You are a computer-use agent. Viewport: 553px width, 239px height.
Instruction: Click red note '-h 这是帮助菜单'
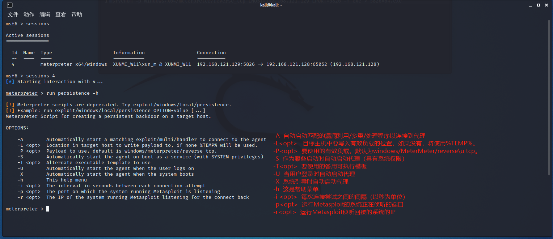[296, 189]
